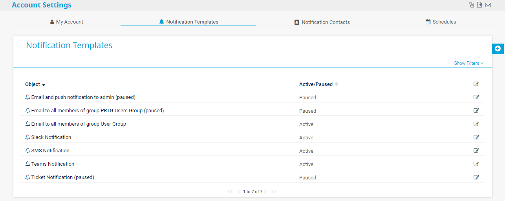Viewport: 505px width, 201px height.
Task: Click the blue plus add-template button
Action: coord(498,49)
